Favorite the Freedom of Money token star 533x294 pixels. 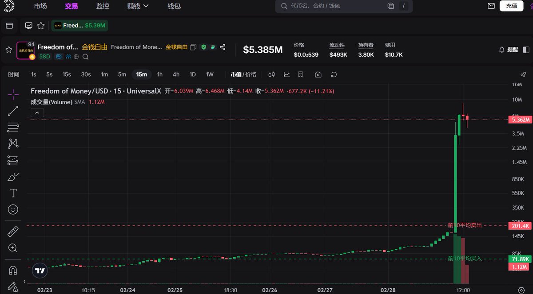tap(8, 50)
